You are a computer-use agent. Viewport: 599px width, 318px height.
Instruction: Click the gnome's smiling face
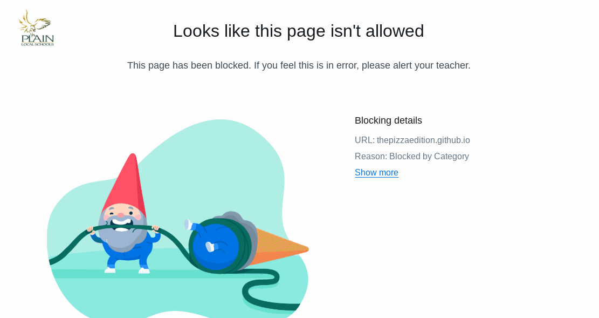tap(121, 214)
